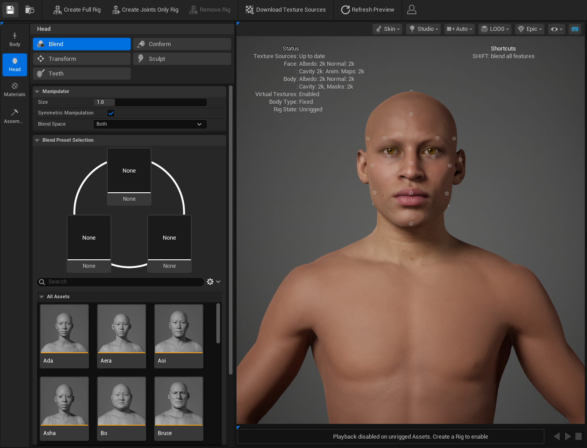Switch to the Head tab
Screen dimensions: 587x448
(x=15, y=65)
